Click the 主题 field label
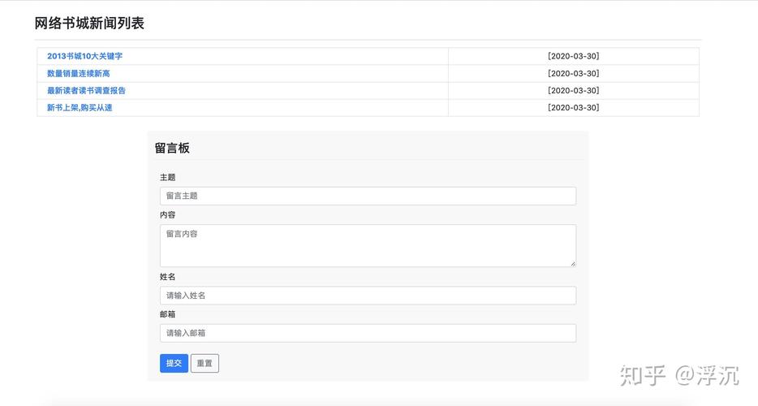The image size is (758, 406). click(168, 177)
